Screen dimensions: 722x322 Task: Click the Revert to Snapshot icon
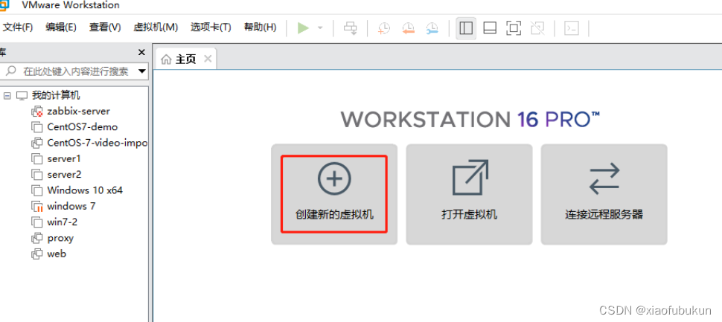click(x=408, y=28)
